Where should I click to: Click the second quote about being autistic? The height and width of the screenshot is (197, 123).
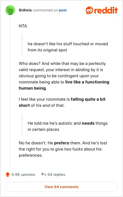pos(68,126)
